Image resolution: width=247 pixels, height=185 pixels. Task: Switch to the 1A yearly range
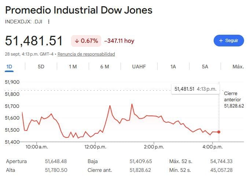[173, 67]
